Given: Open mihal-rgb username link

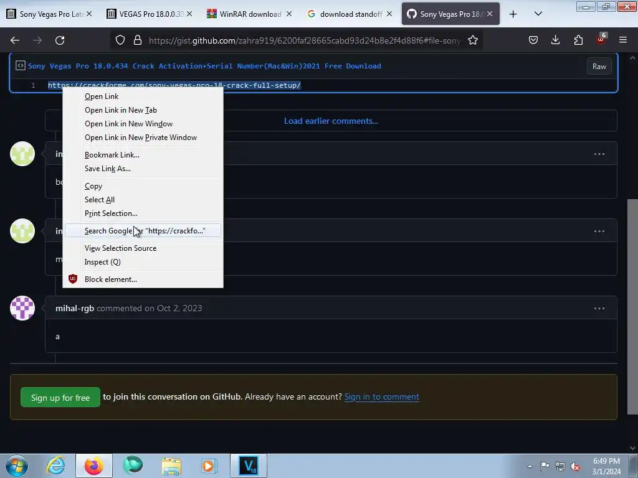Looking at the screenshot, I should 75,308.
